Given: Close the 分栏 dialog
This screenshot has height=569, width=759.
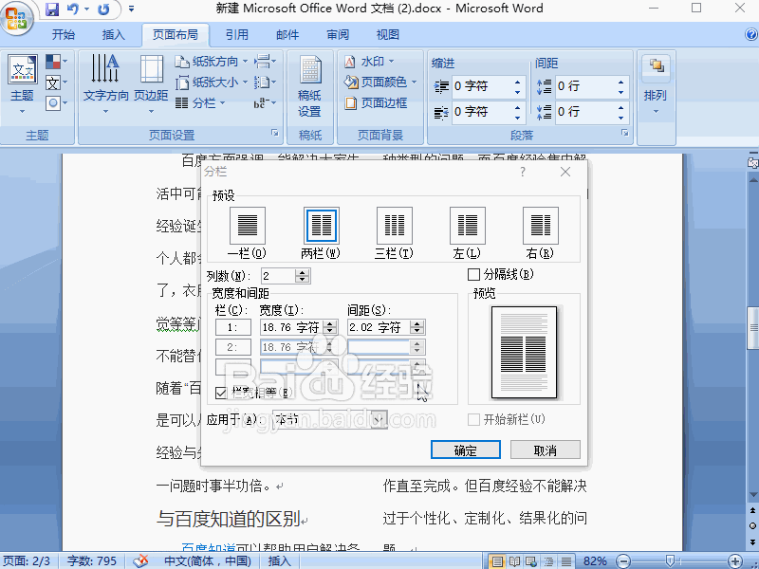Looking at the screenshot, I should pos(565,172).
